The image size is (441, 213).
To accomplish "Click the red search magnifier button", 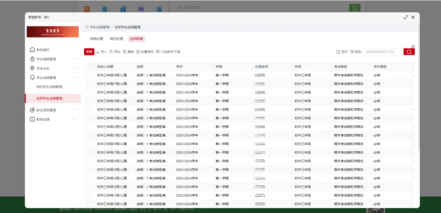I will (409, 52).
